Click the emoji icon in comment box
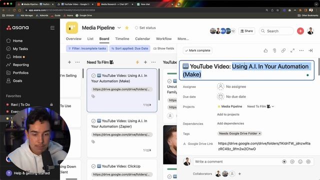 300,161
